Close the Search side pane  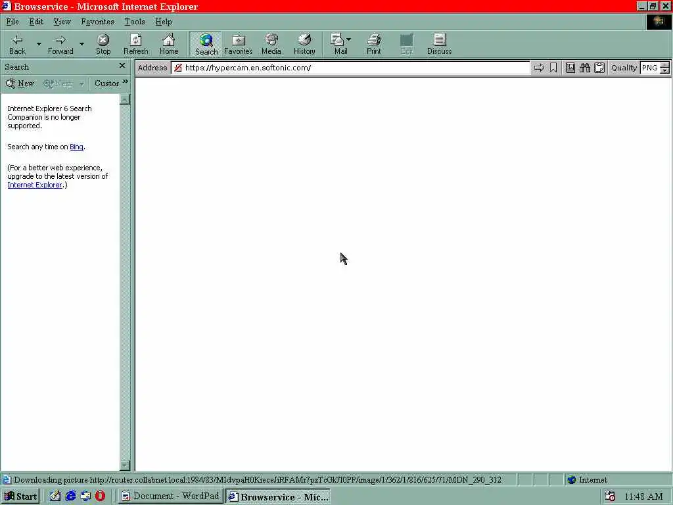(x=122, y=66)
